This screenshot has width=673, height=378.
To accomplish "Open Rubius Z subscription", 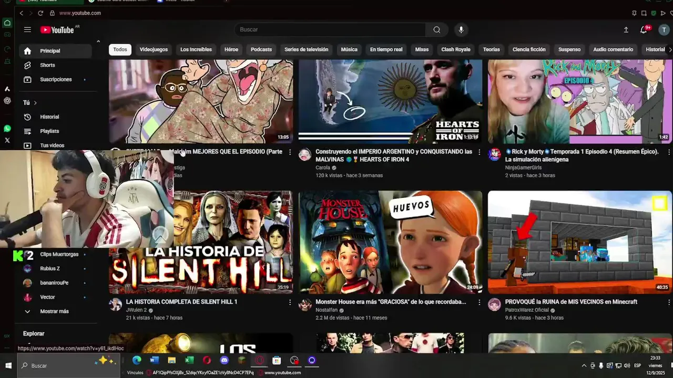I will tap(56, 269).
